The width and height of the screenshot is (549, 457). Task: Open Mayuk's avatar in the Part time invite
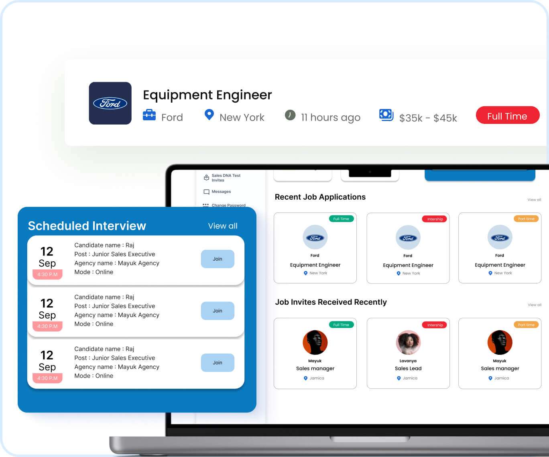(x=500, y=342)
